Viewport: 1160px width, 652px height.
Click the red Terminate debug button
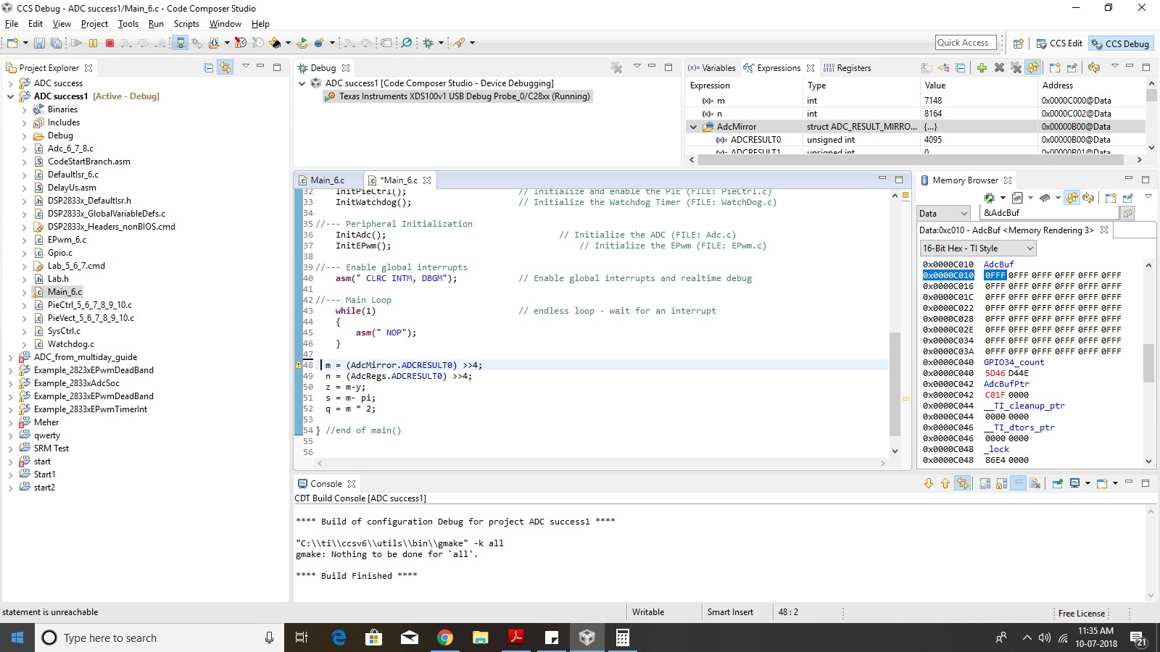(110, 43)
